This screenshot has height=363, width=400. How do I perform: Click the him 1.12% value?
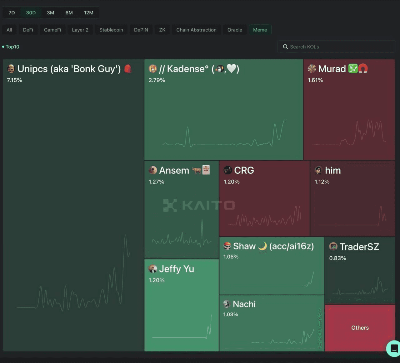(x=322, y=182)
